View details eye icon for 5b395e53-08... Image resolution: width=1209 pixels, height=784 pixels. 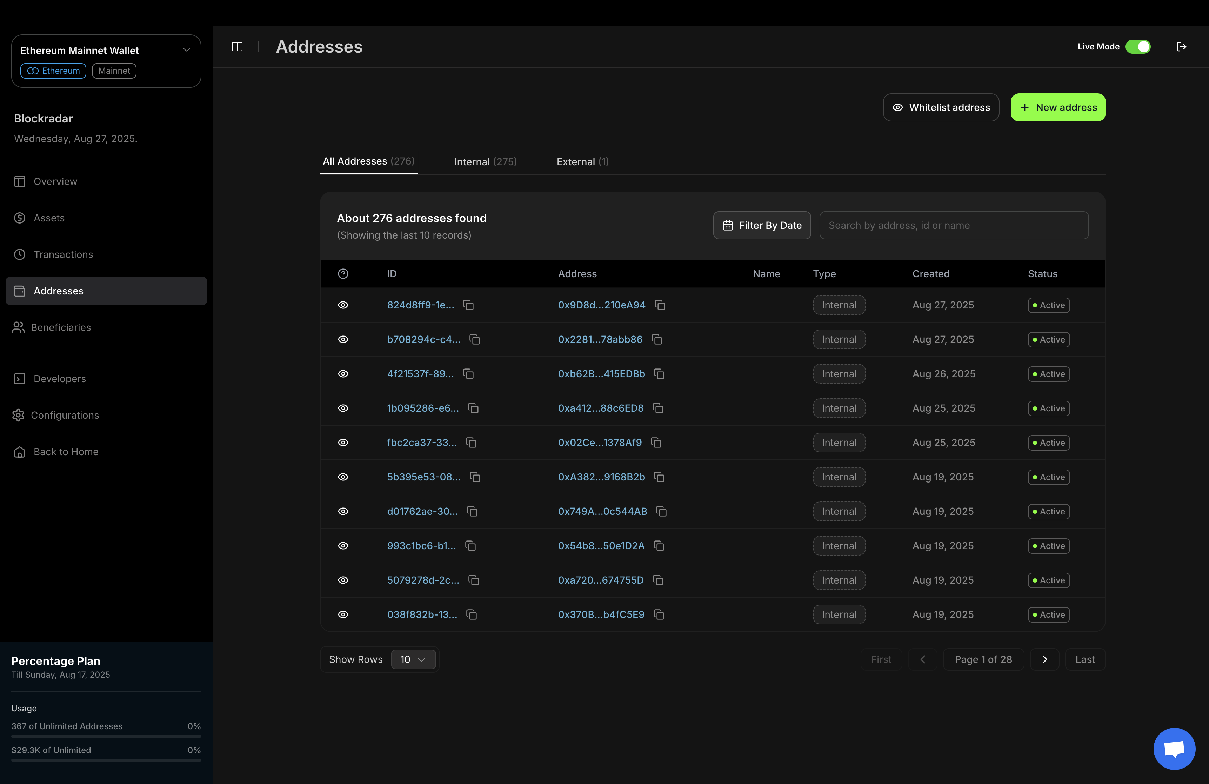343,477
